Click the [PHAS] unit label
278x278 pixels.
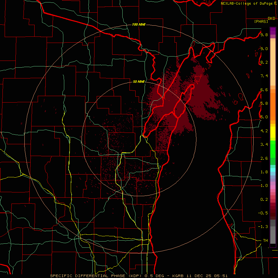click(x=261, y=21)
